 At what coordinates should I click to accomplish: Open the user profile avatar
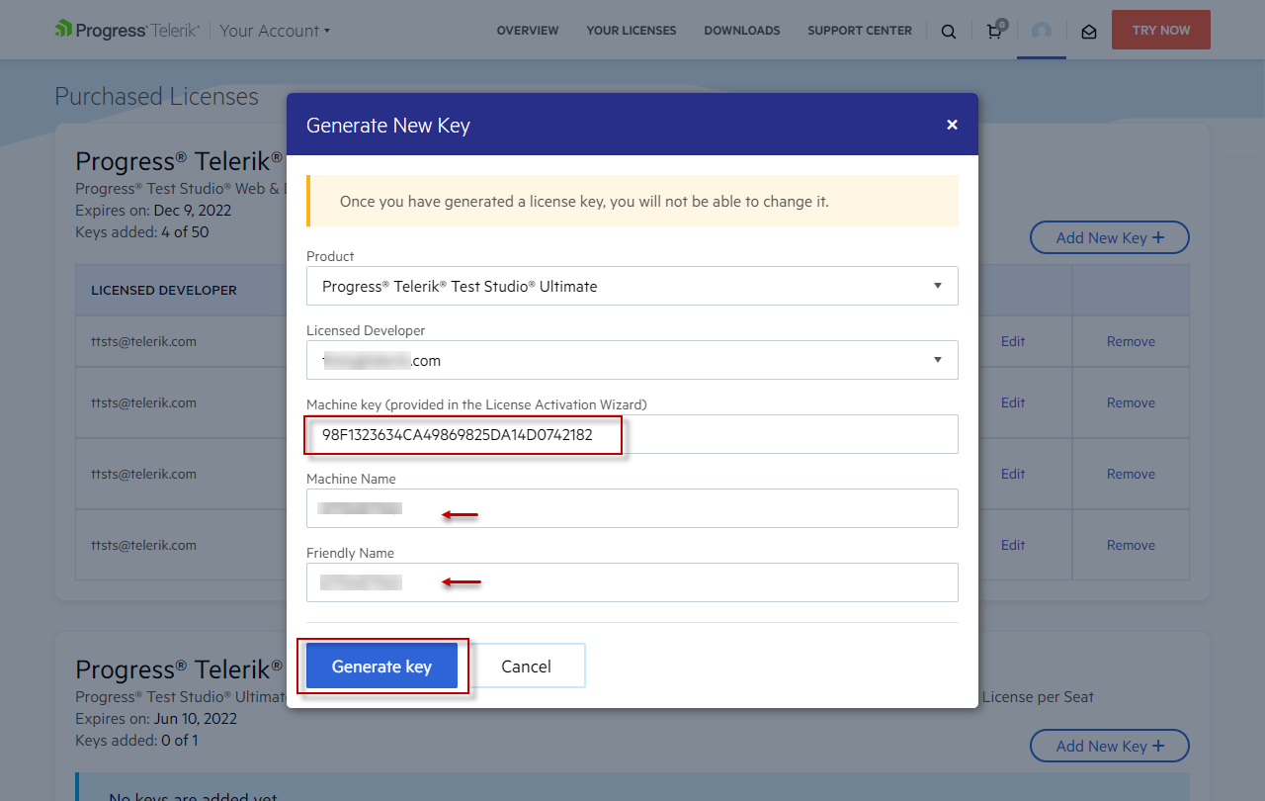click(1042, 31)
